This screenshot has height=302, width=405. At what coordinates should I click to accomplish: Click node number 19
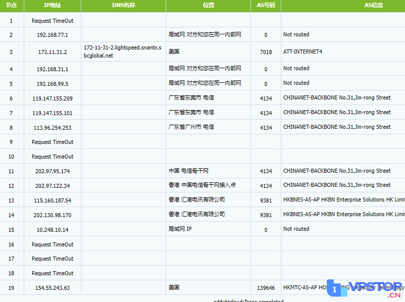[11, 288]
